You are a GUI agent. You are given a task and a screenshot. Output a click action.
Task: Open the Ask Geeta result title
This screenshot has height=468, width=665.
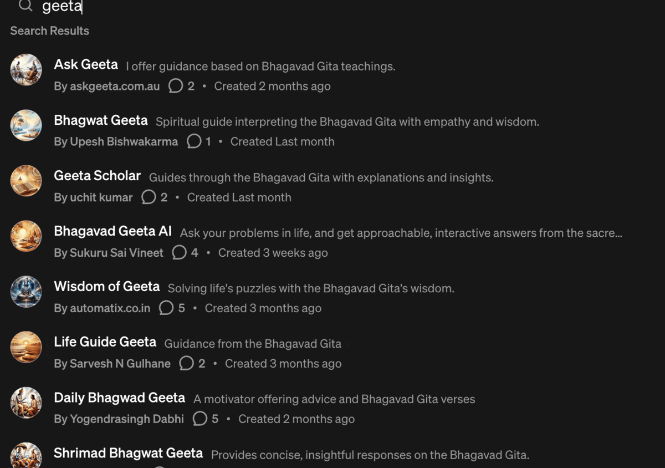pyautogui.click(x=86, y=65)
